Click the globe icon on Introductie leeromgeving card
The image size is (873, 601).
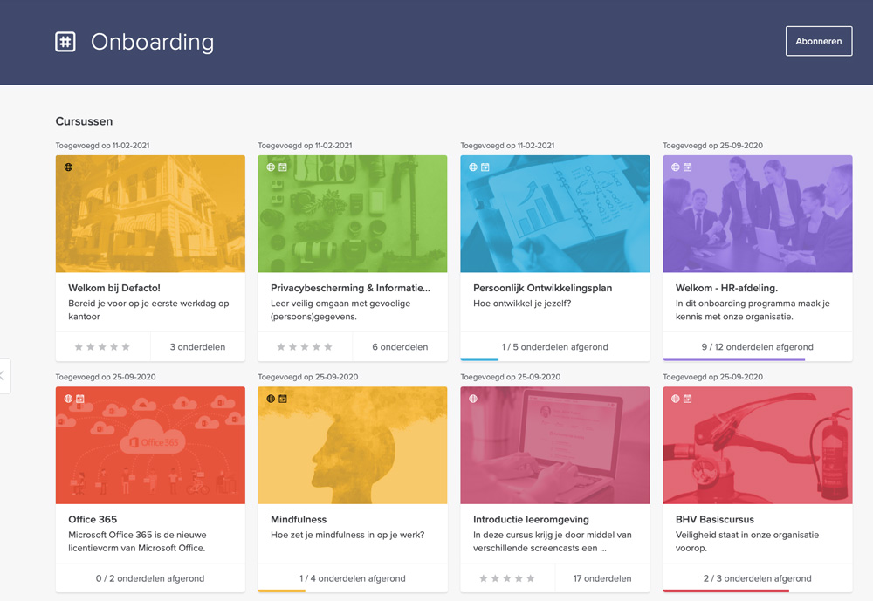(472, 397)
